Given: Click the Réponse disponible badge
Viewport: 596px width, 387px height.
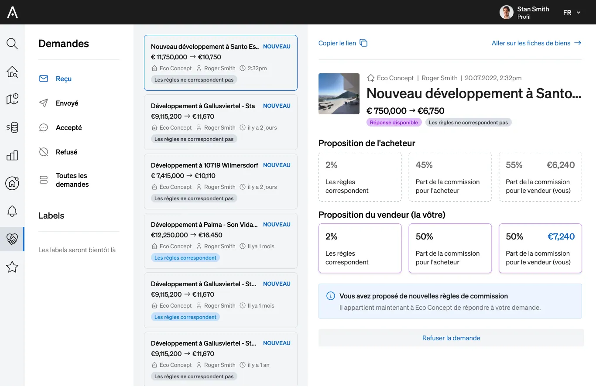Looking at the screenshot, I should click(x=394, y=123).
